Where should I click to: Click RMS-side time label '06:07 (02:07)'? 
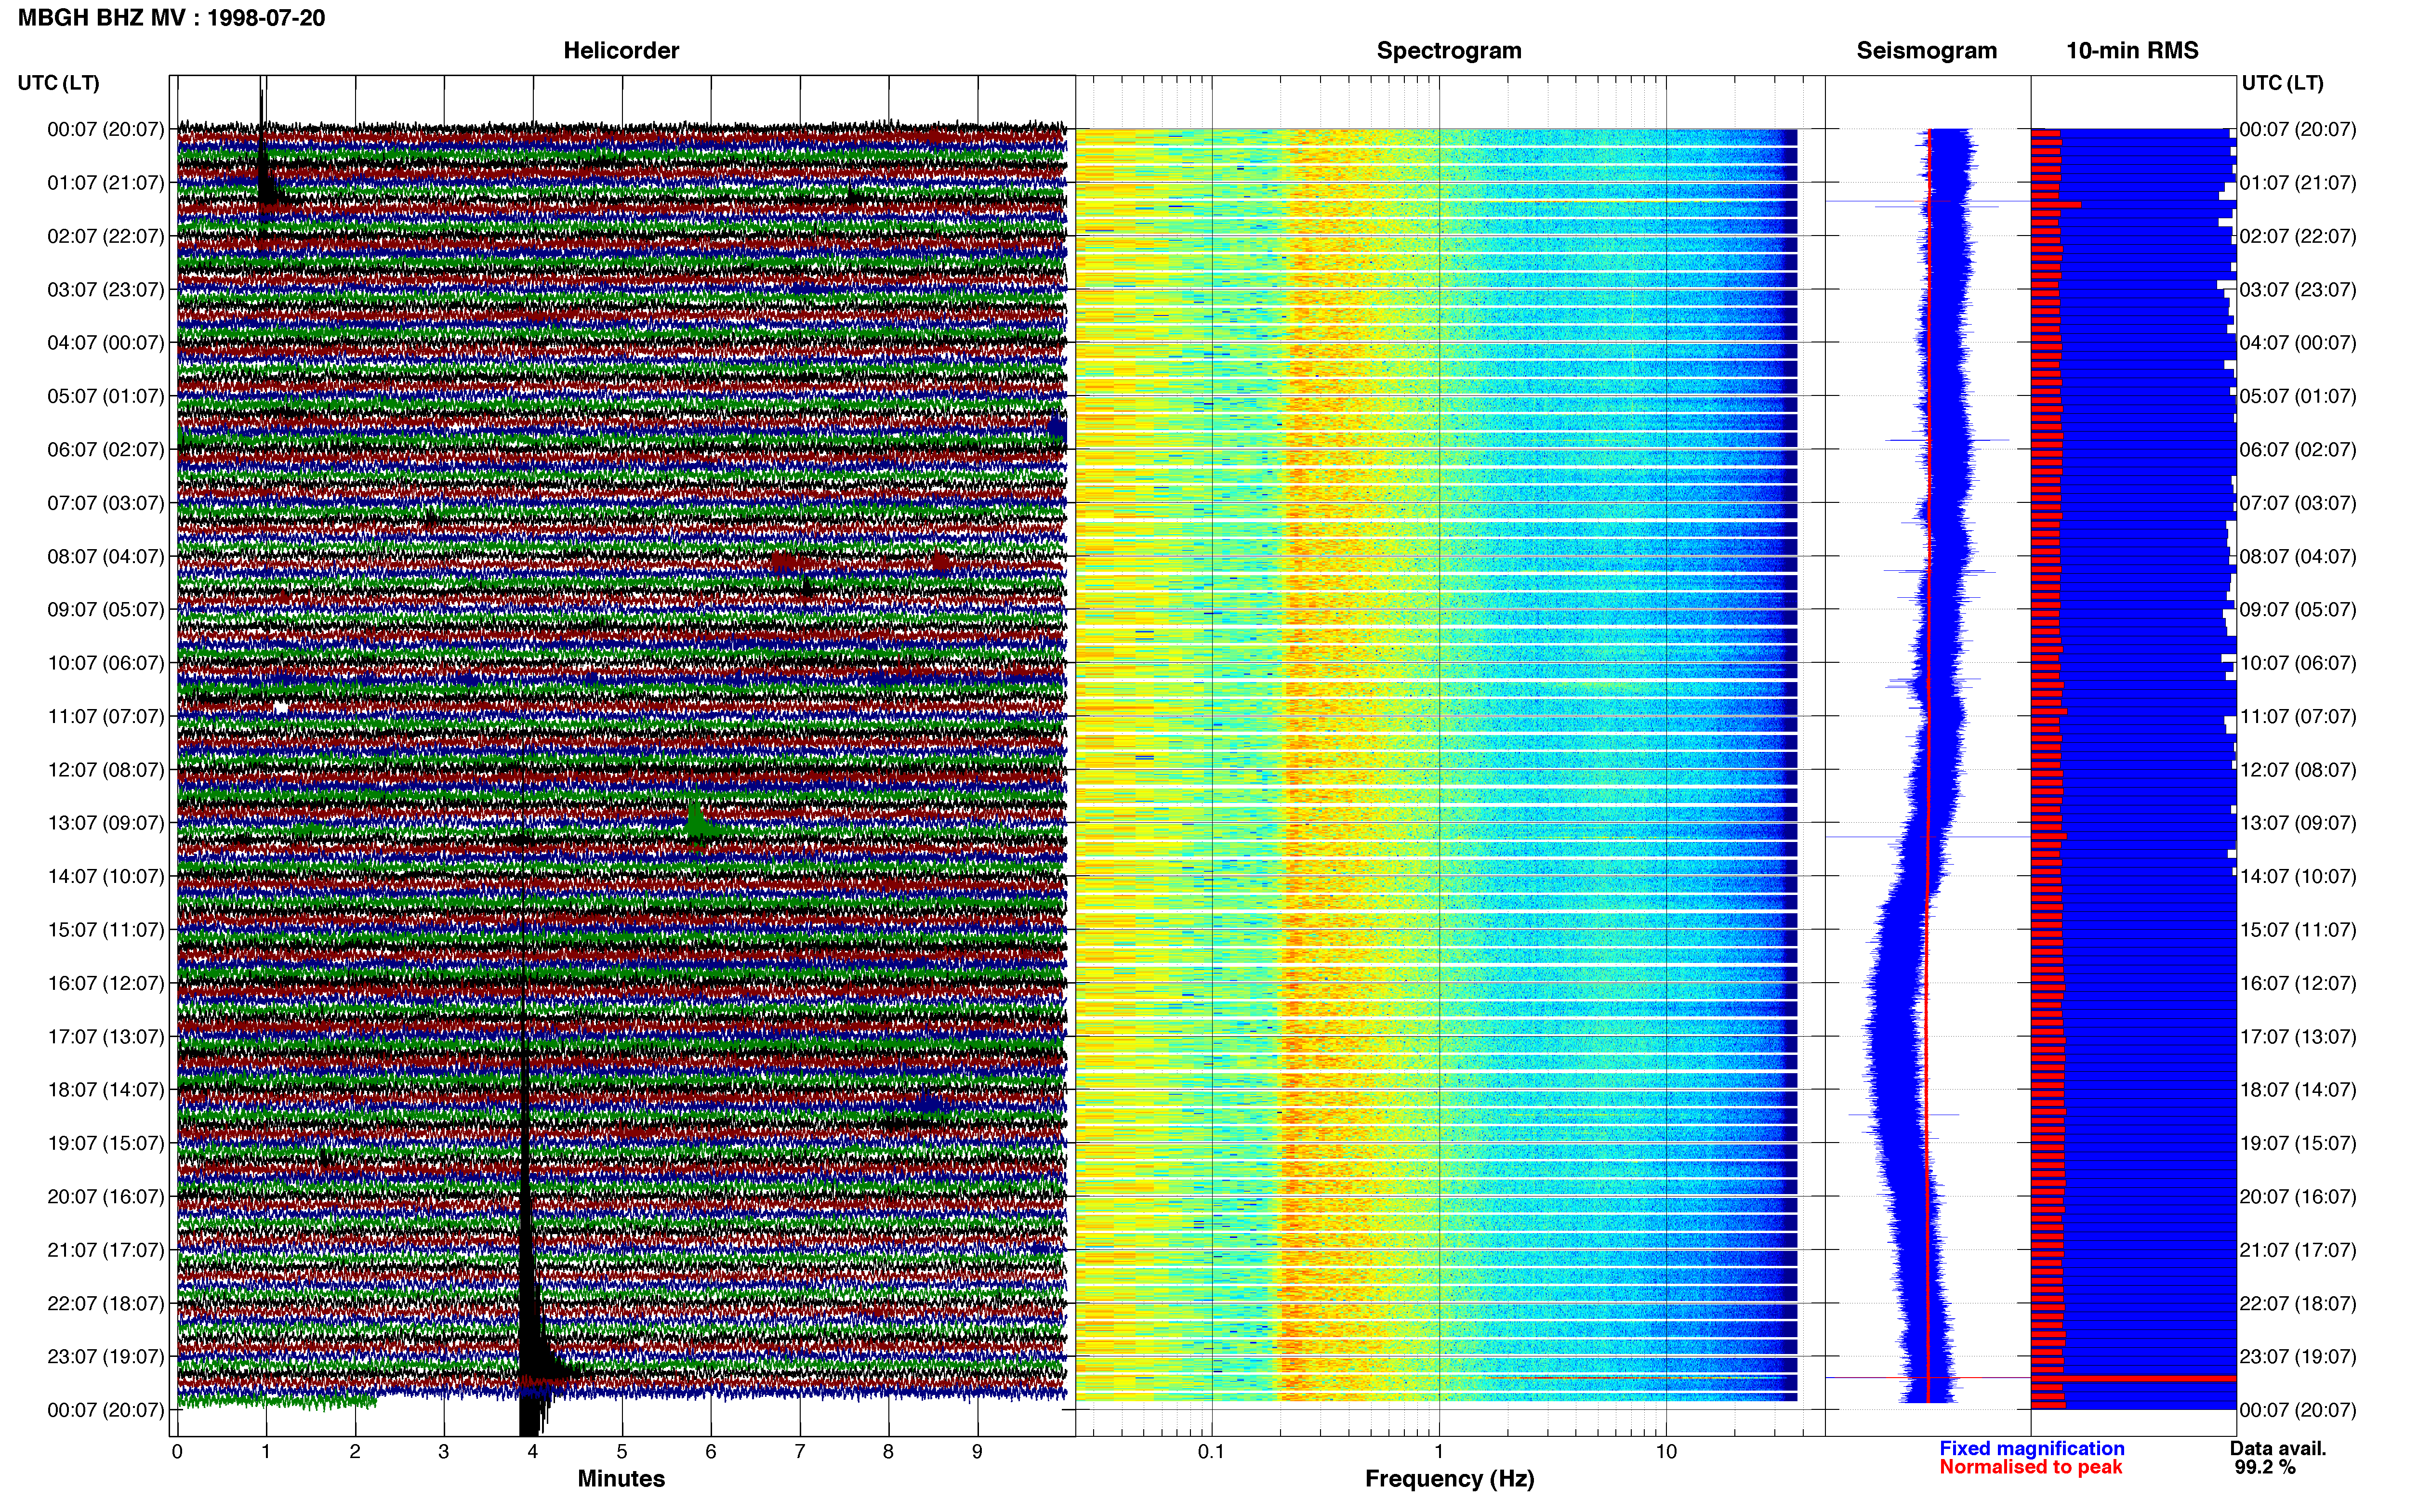tap(2298, 450)
